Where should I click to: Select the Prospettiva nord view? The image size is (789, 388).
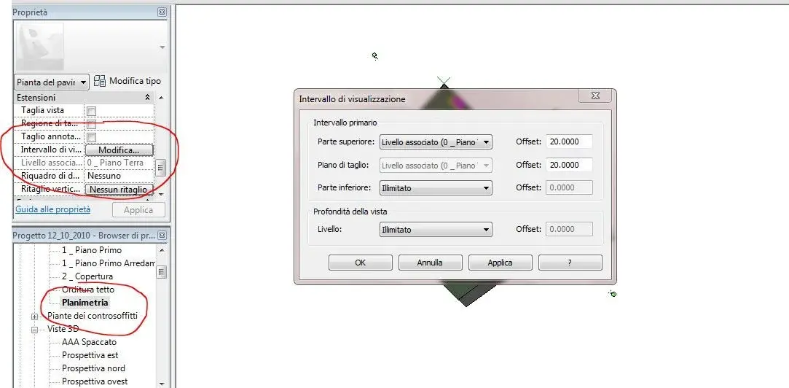[x=93, y=368]
